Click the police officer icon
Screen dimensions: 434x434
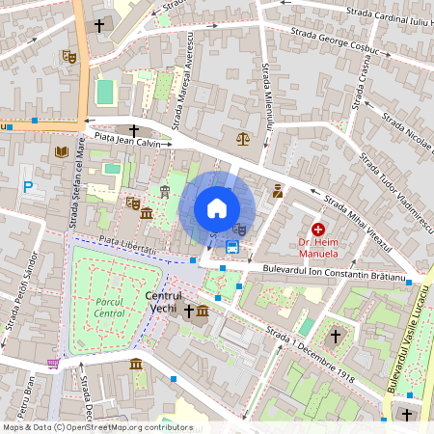click(278, 191)
